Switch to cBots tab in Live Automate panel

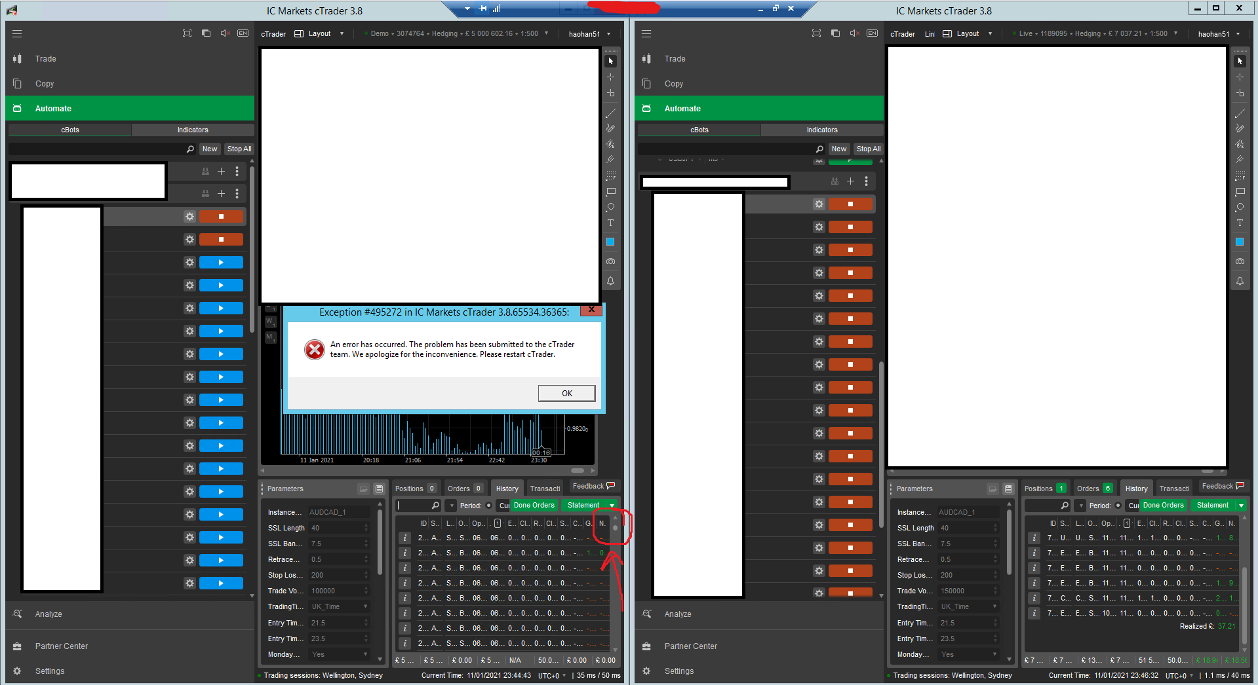699,130
